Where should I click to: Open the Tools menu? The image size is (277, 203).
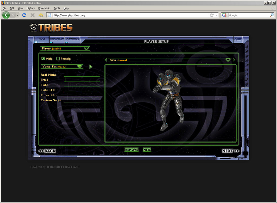(57, 8)
